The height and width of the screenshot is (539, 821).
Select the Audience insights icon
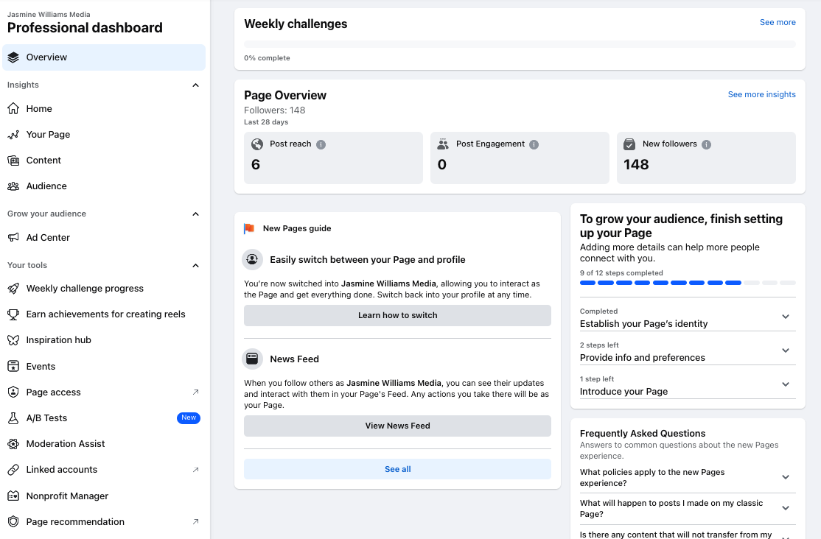14,186
